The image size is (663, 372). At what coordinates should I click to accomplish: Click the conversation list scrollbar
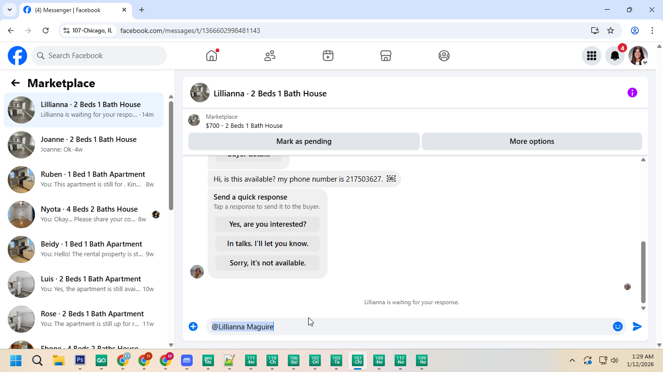(171, 155)
